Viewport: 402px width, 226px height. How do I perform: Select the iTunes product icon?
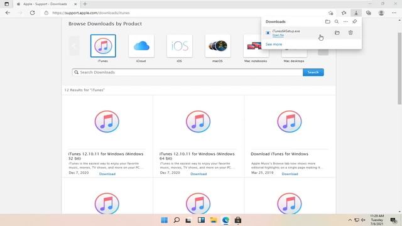[103, 46]
